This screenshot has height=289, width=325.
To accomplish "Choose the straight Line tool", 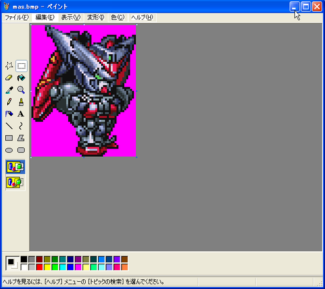I will (x=9, y=126).
